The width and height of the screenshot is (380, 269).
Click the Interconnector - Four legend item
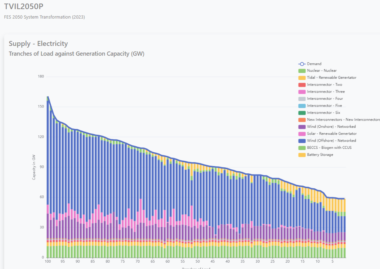(321, 99)
